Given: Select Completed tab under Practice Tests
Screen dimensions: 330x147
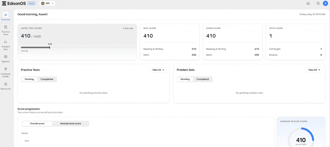Looking at the screenshot, I should pos(47,79).
